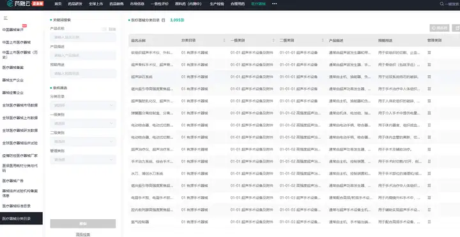The image size is (460, 237).
Task: Open the 二级类别 filter dropdown
Action: (x=83, y=141)
